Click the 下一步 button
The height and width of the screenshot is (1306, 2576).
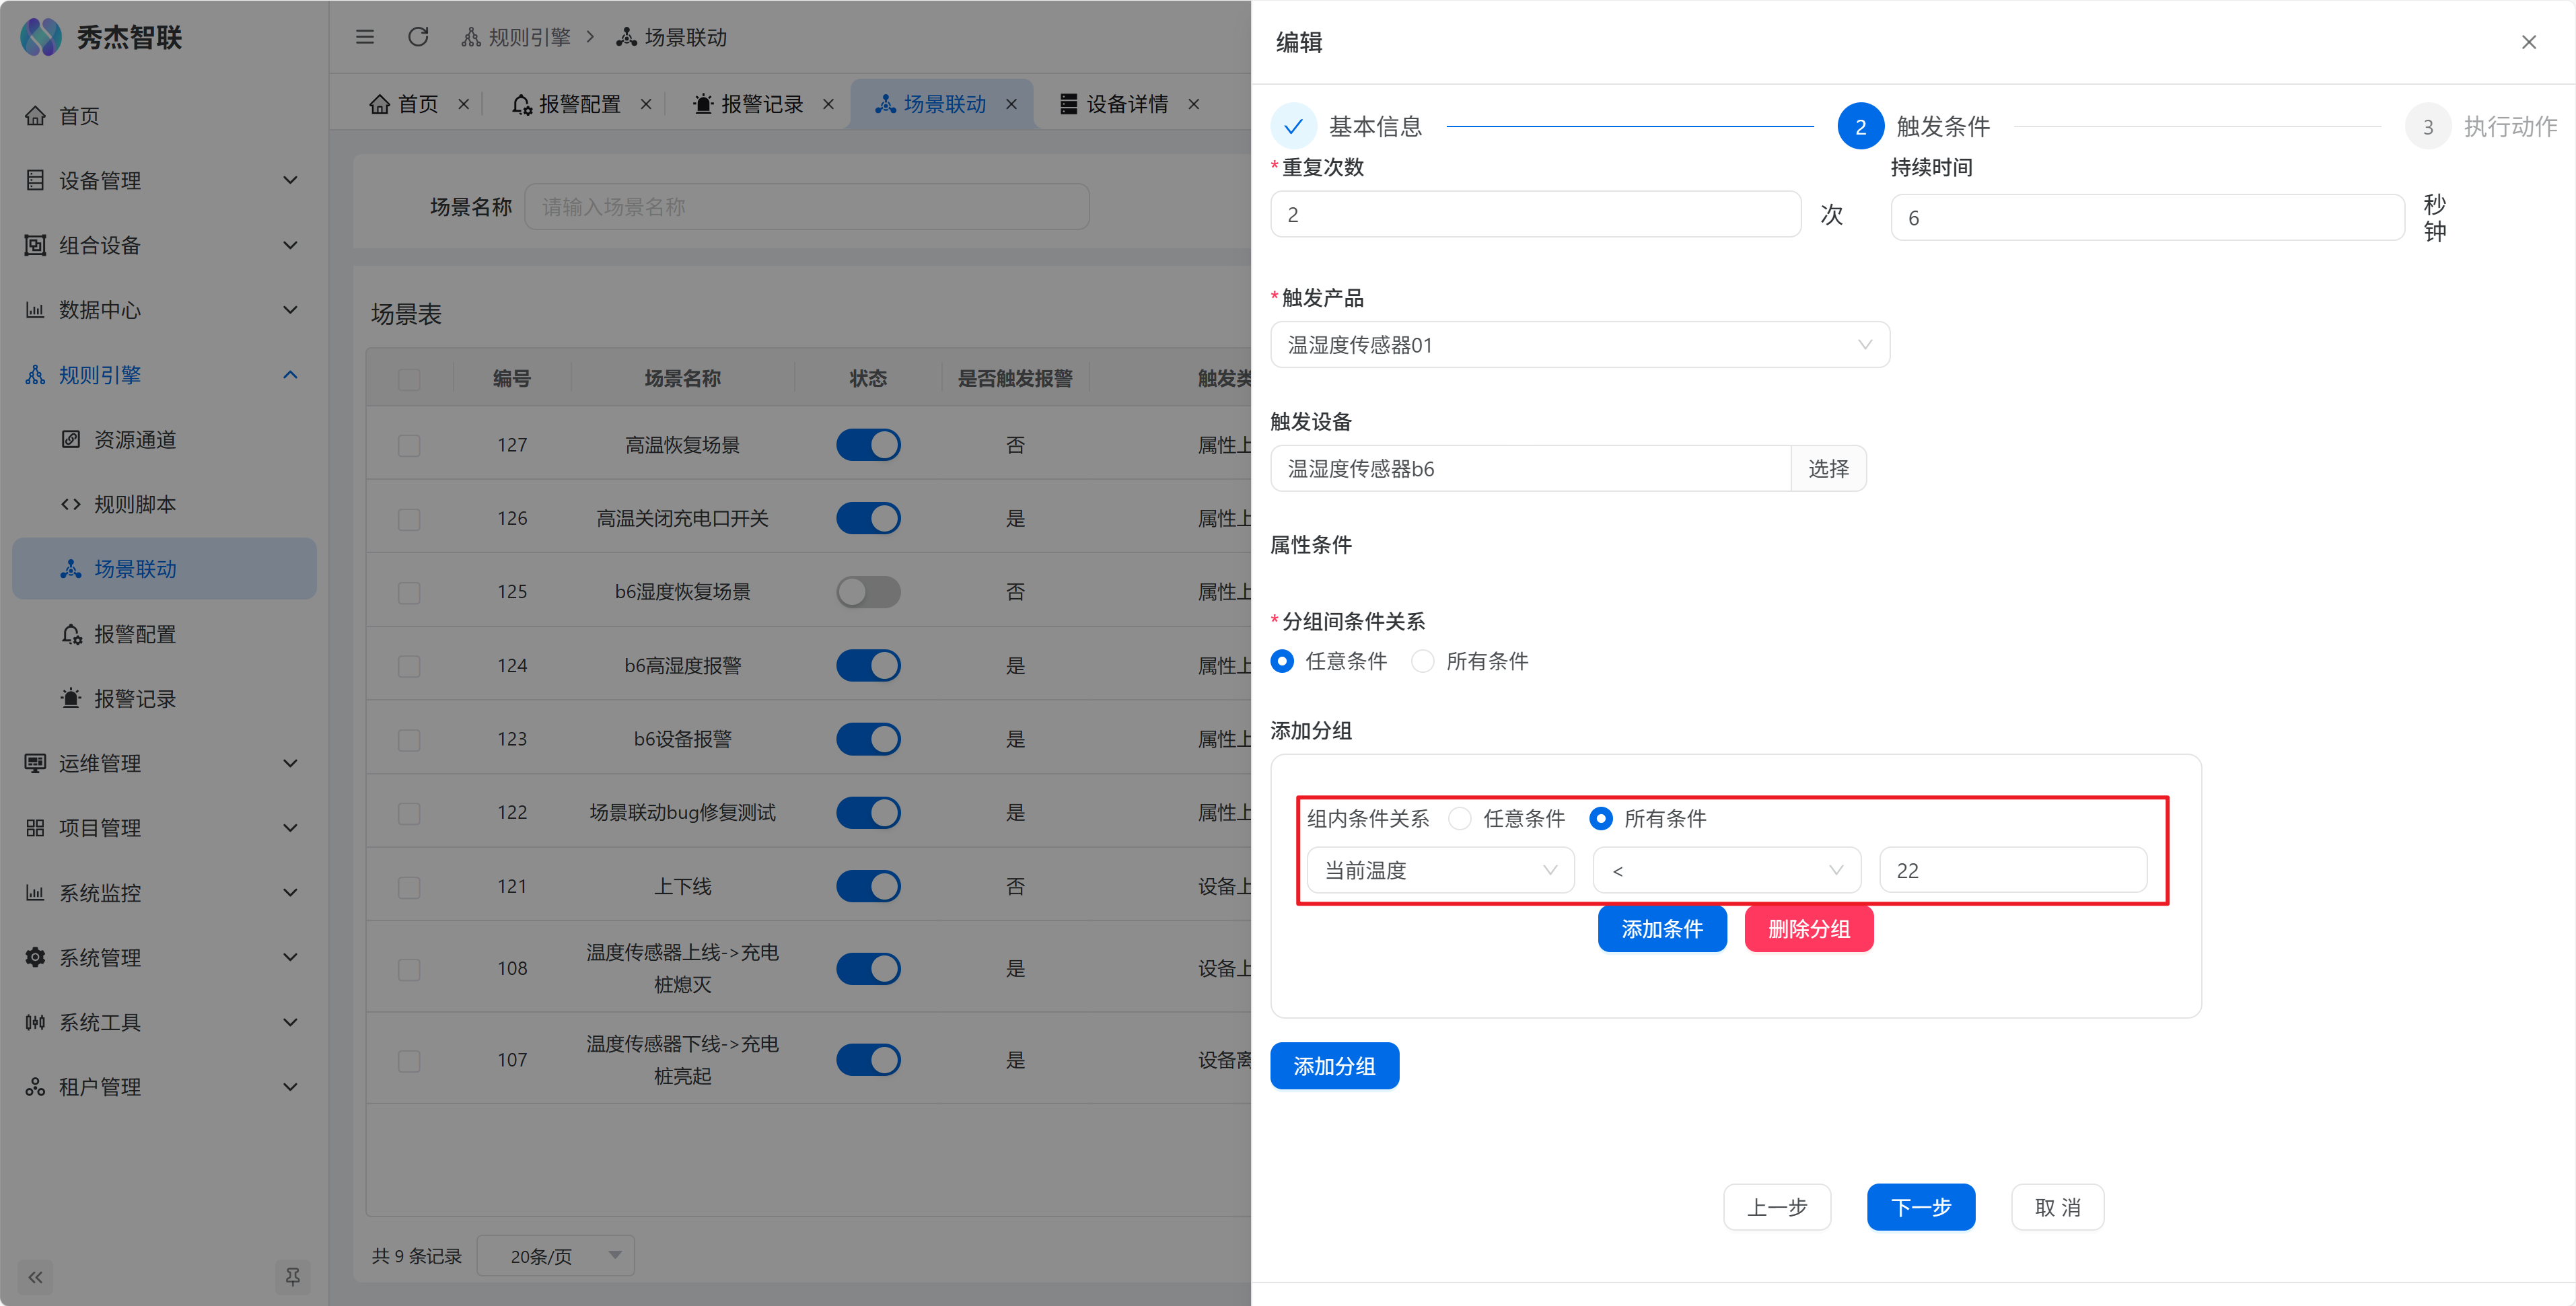(1920, 1207)
